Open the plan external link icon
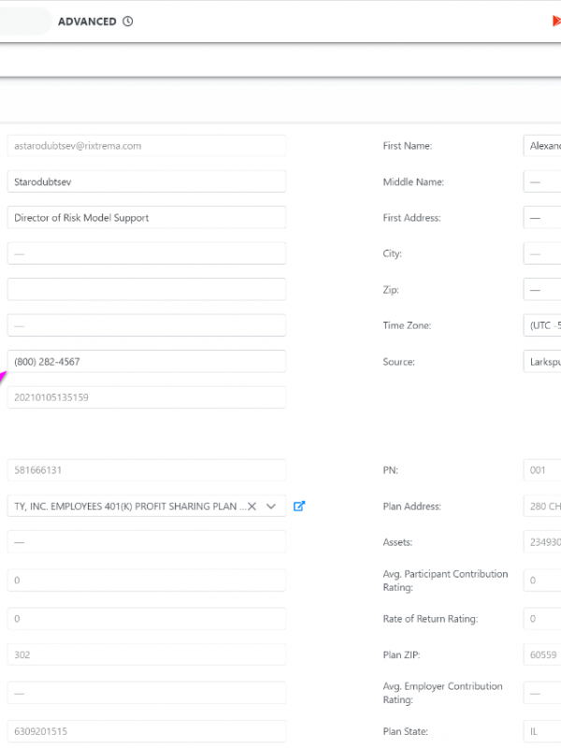The width and height of the screenshot is (561, 748). click(x=299, y=506)
